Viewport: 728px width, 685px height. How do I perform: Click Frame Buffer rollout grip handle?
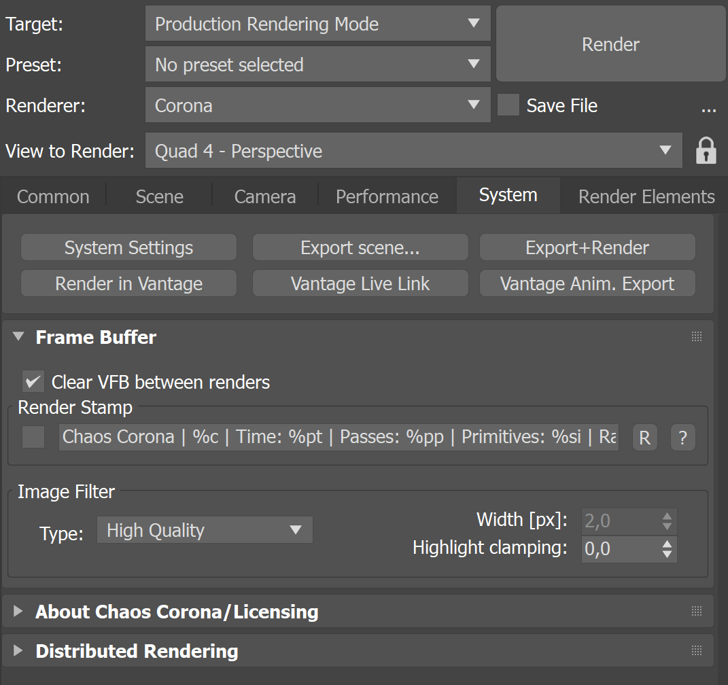[x=697, y=336]
